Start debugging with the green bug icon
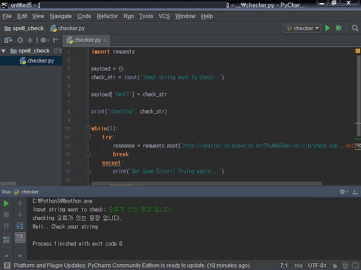Viewport: 361px width, 270px height. click(x=338, y=28)
